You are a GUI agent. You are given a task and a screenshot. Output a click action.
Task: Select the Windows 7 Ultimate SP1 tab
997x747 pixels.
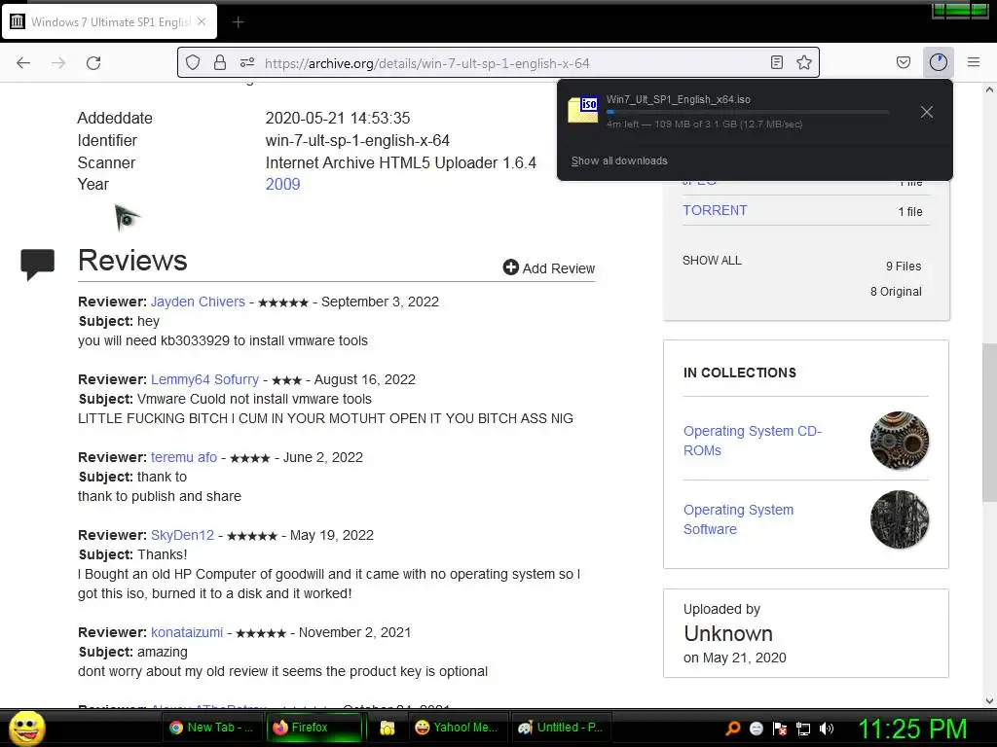click(110, 21)
